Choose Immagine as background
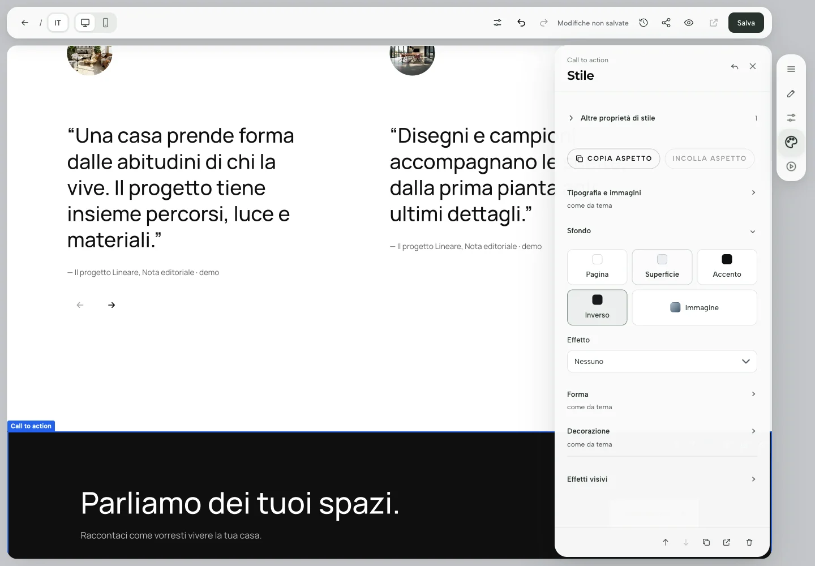This screenshot has width=815, height=566. click(694, 307)
